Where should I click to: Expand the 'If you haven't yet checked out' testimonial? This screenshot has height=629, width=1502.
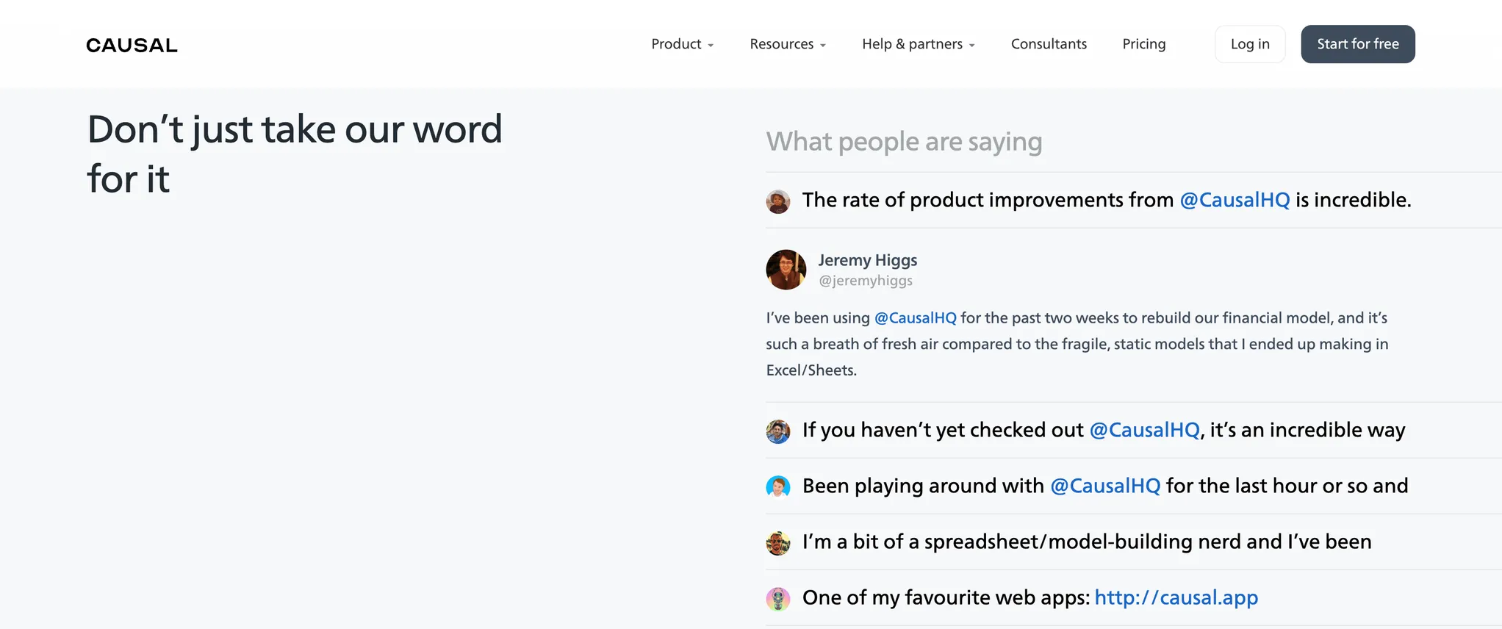(x=1134, y=430)
